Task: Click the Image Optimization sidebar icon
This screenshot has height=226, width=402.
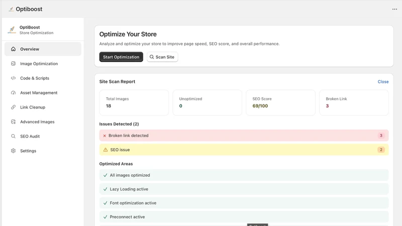Action: point(14,64)
